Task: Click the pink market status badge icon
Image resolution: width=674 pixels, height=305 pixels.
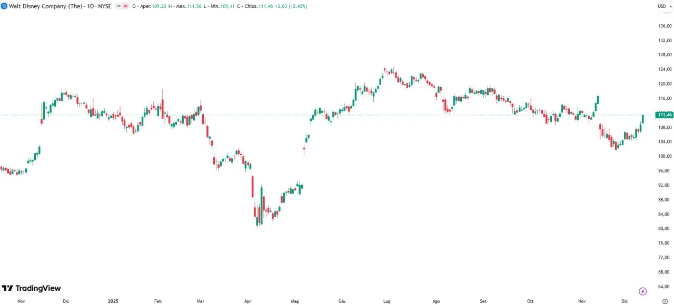Action: pos(125,6)
